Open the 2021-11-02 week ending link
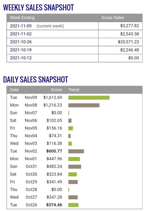The width and height of the screenshot is (151, 211). point(21,34)
